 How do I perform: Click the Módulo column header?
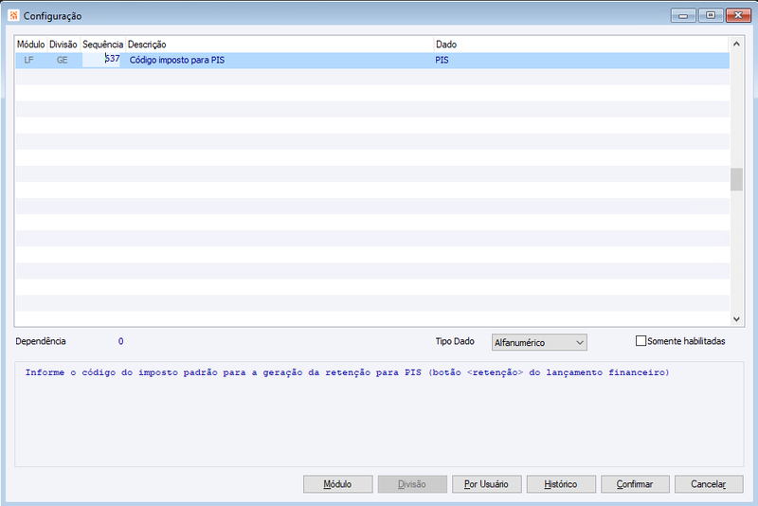tap(31, 45)
